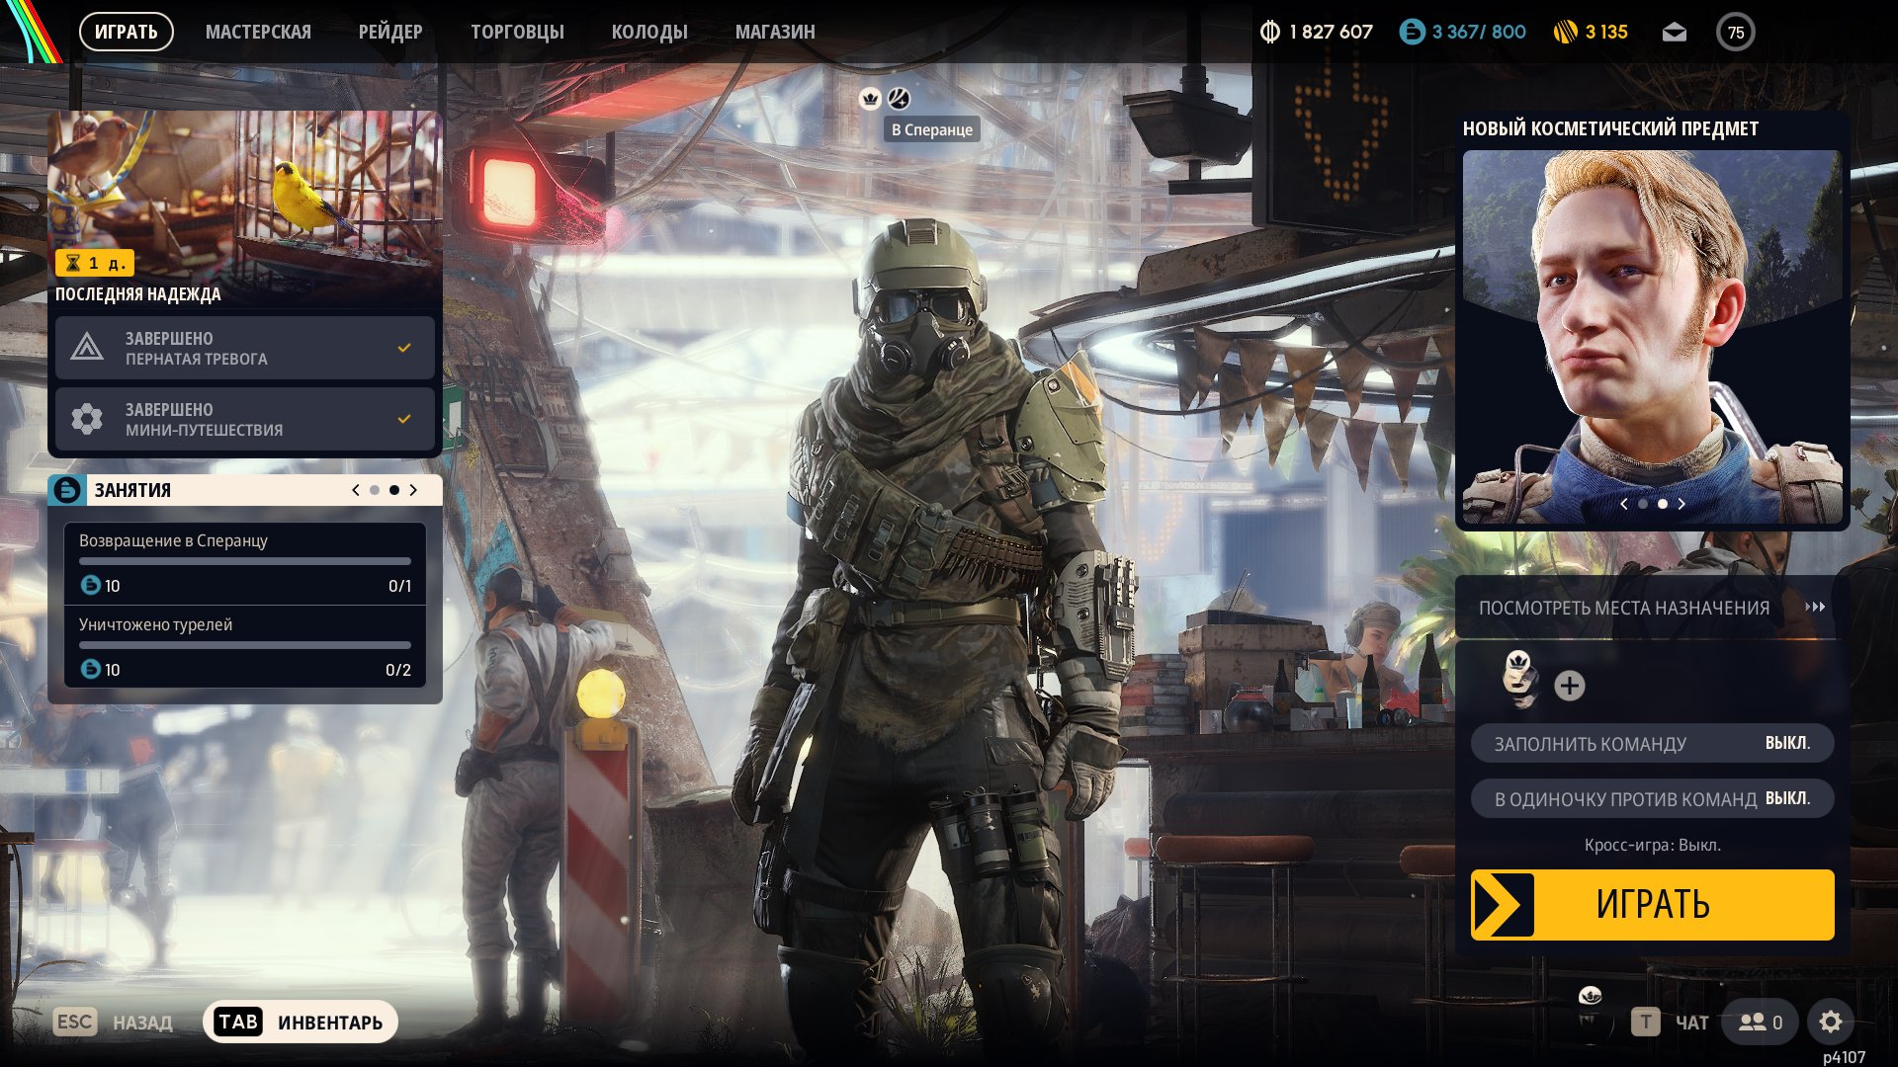Open the mail inbox envelope icon
1898x1067 pixels.
tap(1674, 33)
